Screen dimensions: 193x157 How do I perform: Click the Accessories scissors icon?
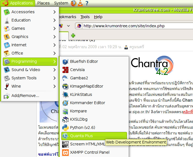click(7, 12)
